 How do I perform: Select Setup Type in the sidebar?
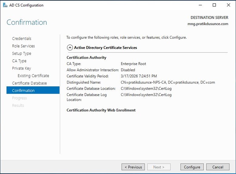coord(22,53)
